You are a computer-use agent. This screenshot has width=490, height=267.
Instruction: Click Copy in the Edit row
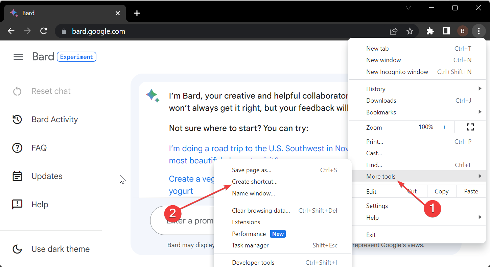click(442, 191)
